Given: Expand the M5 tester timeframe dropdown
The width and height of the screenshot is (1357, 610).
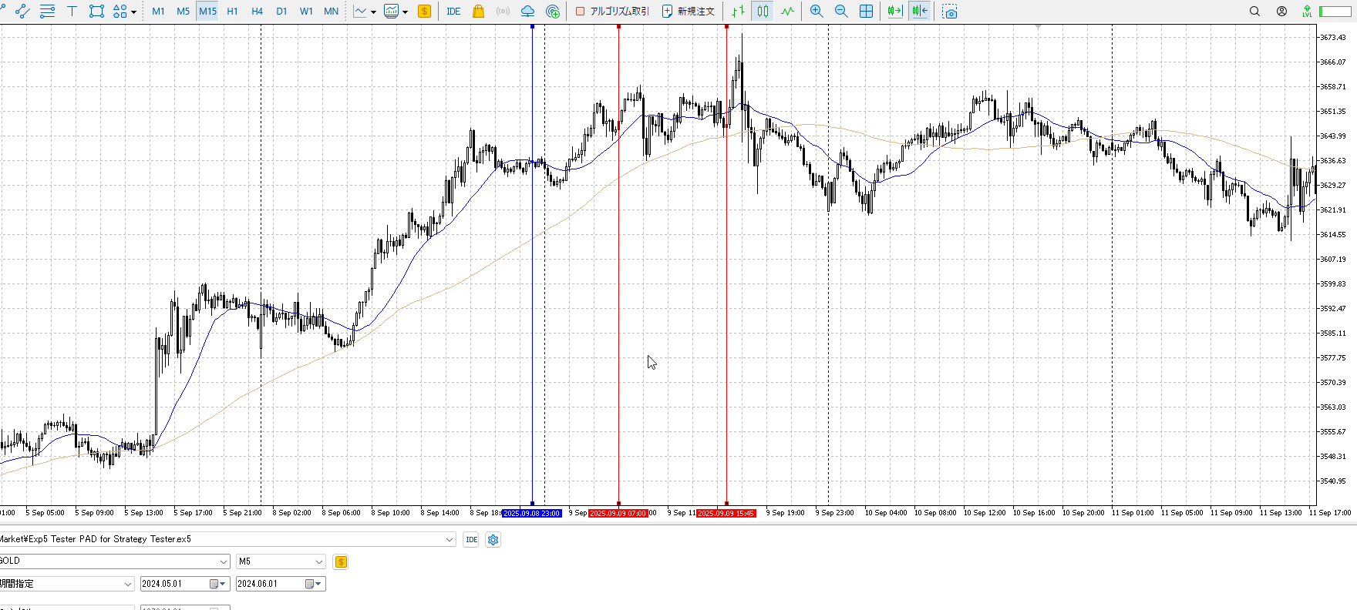Looking at the screenshot, I should coord(318,561).
